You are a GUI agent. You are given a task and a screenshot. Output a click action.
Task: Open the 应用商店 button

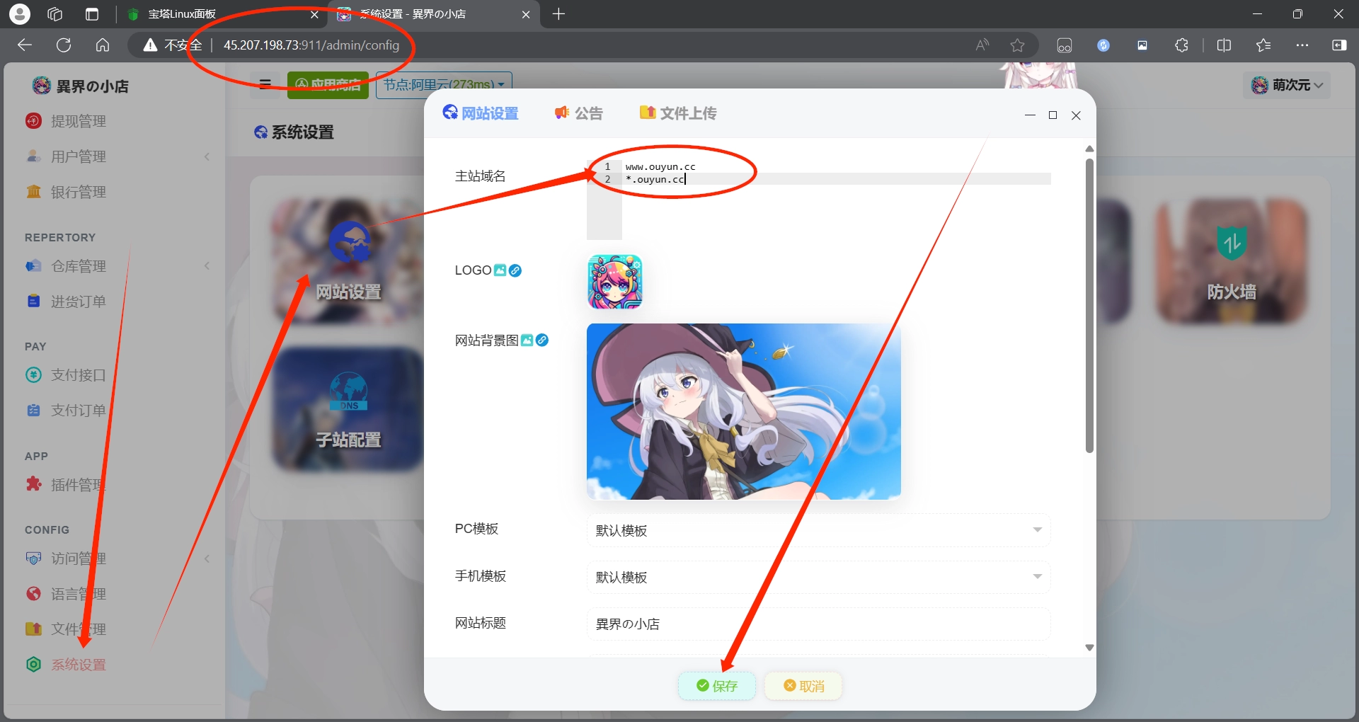(328, 85)
